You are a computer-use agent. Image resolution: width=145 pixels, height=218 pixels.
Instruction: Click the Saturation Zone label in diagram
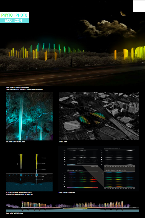pyautogui.click(x=45, y=188)
